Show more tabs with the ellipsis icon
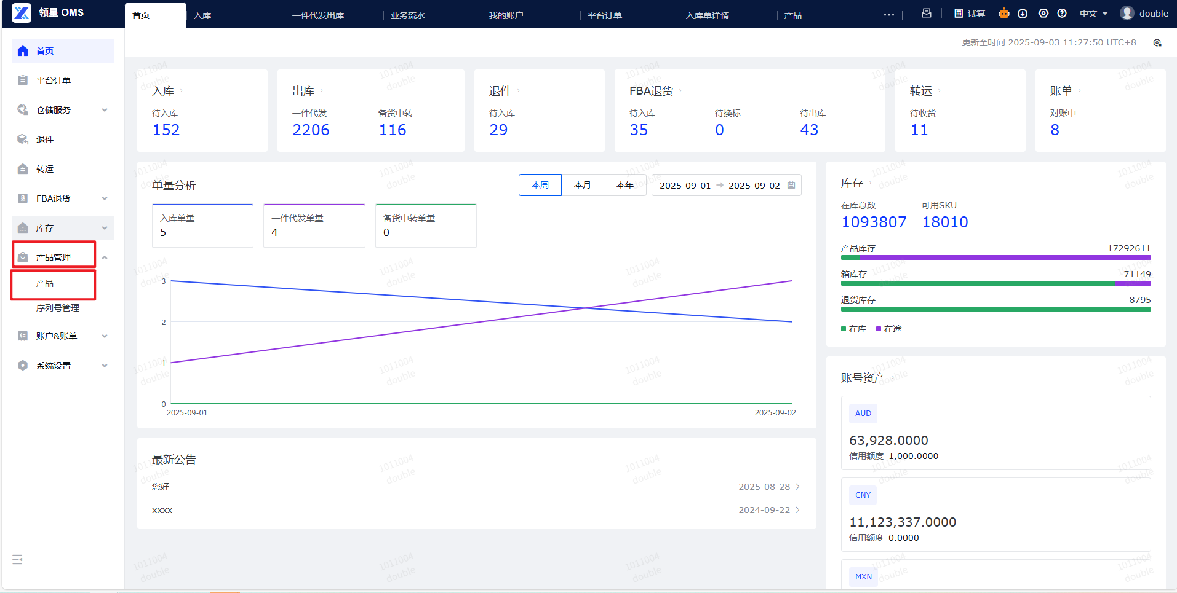 (x=889, y=15)
